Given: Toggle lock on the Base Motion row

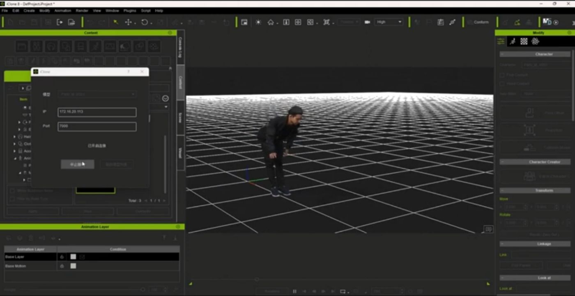Looking at the screenshot, I should point(62,266).
